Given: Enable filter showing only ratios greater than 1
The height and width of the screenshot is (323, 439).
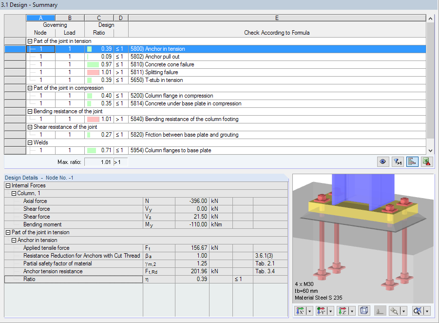Looking at the screenshot, I should click(397, 161).
